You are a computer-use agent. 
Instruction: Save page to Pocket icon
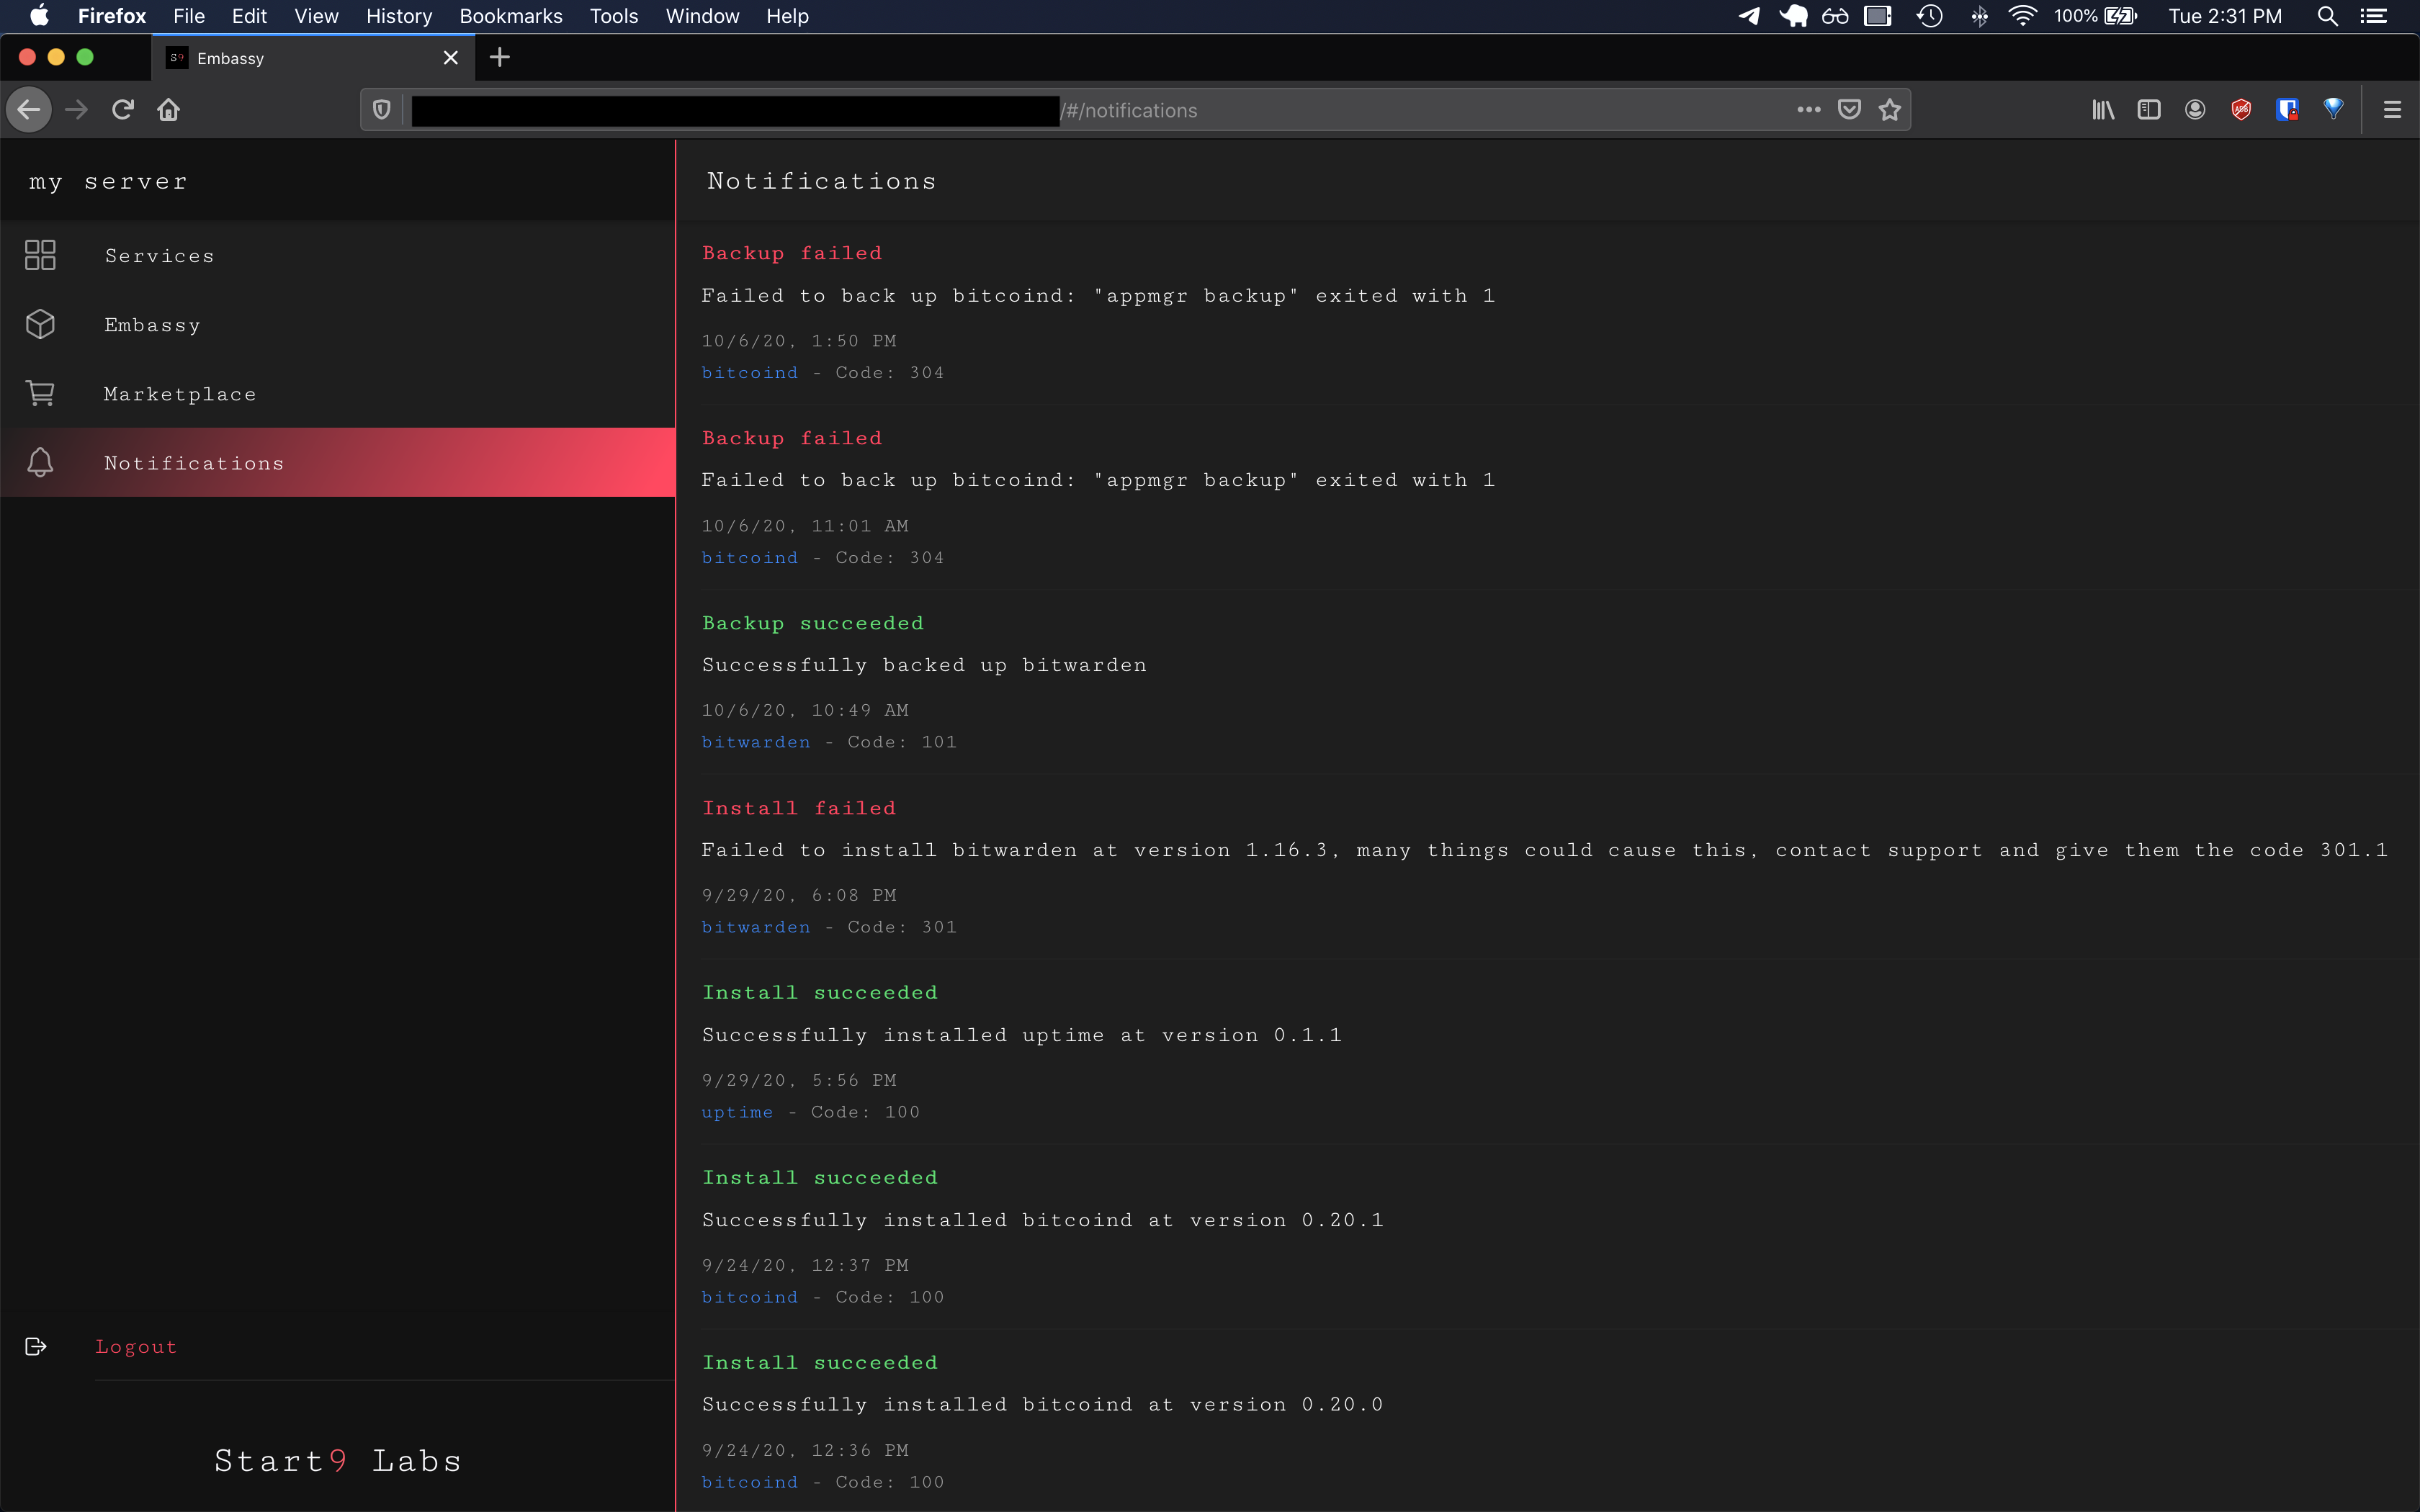pyautogui.click(x=1849, y=110)
